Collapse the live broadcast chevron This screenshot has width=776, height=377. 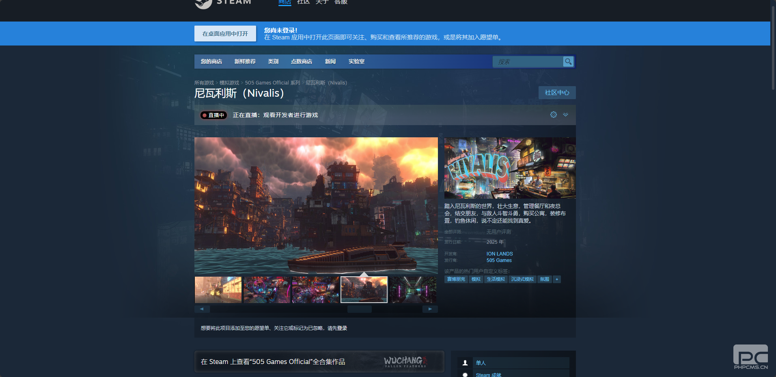[x=565, y=115]
